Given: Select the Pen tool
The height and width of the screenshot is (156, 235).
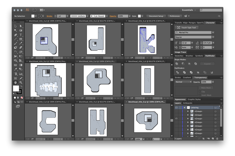Looking at the screenshot, I should (16, 35).
